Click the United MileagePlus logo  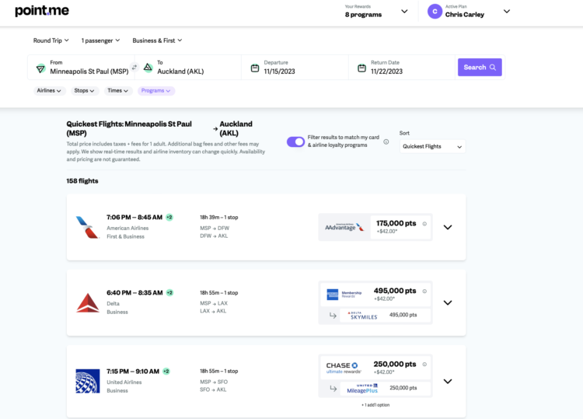(x=362, y=389)
